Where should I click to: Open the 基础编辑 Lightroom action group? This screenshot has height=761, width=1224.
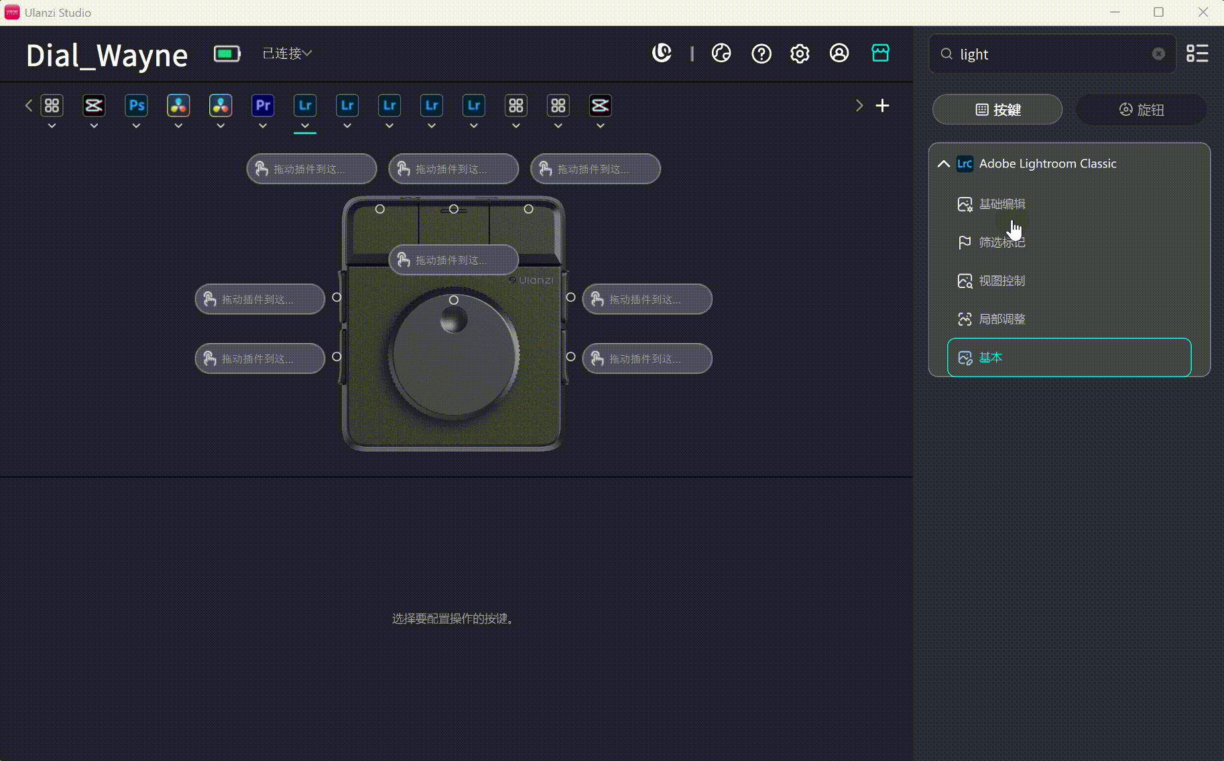tap(1001, 204)
